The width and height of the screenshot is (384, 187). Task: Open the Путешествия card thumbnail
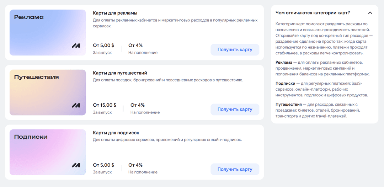point(48,92)
